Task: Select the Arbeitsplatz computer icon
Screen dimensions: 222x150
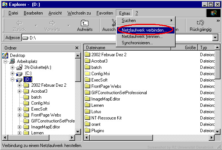Action: [x=12, y=61]
